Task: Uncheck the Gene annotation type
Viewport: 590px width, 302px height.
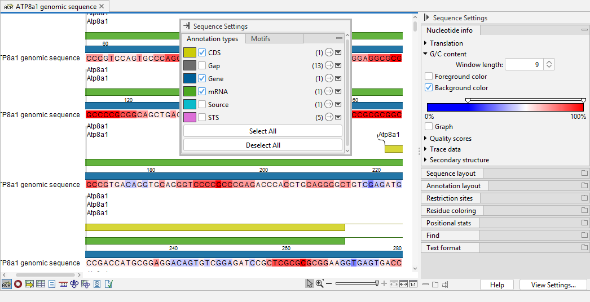Action: 202,79
